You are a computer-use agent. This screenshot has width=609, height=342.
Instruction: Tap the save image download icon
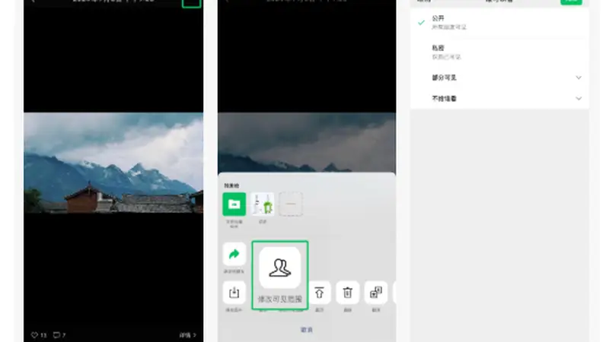point(234,293)
